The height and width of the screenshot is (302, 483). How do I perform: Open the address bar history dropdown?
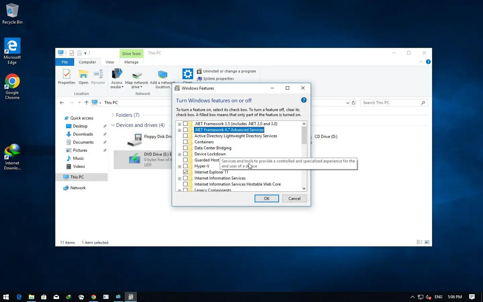(x=347, y=103)
